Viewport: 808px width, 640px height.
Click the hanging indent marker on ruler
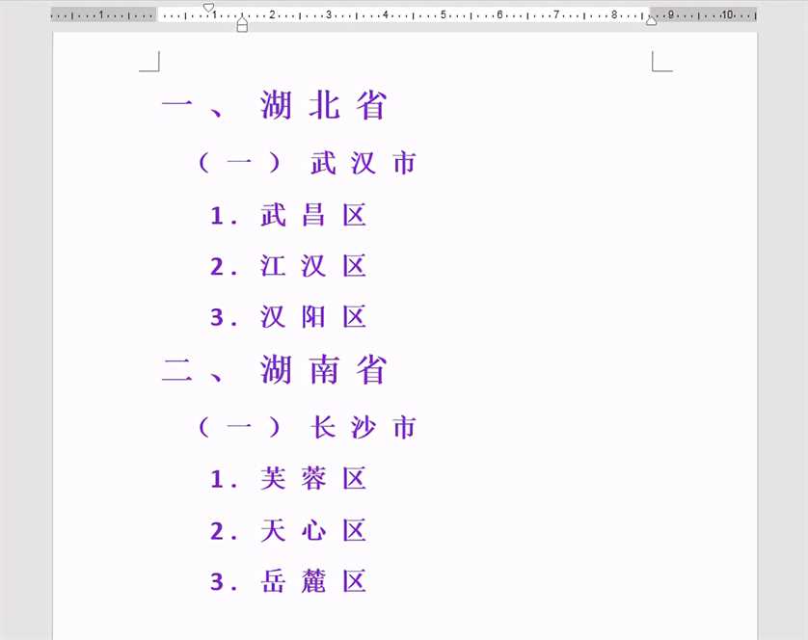pos(242,20)
